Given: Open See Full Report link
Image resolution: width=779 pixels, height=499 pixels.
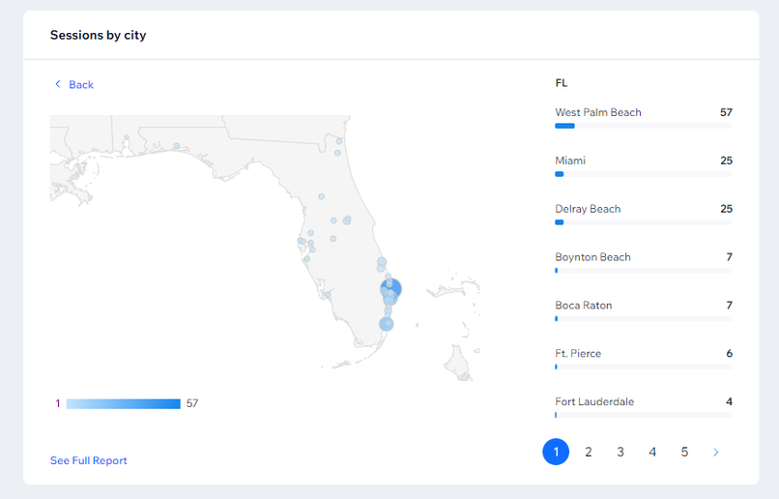Looking at the screenshot, I should (88, 460).
